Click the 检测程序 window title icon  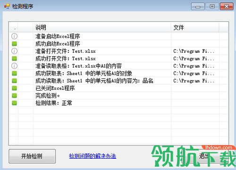[7, 6]
